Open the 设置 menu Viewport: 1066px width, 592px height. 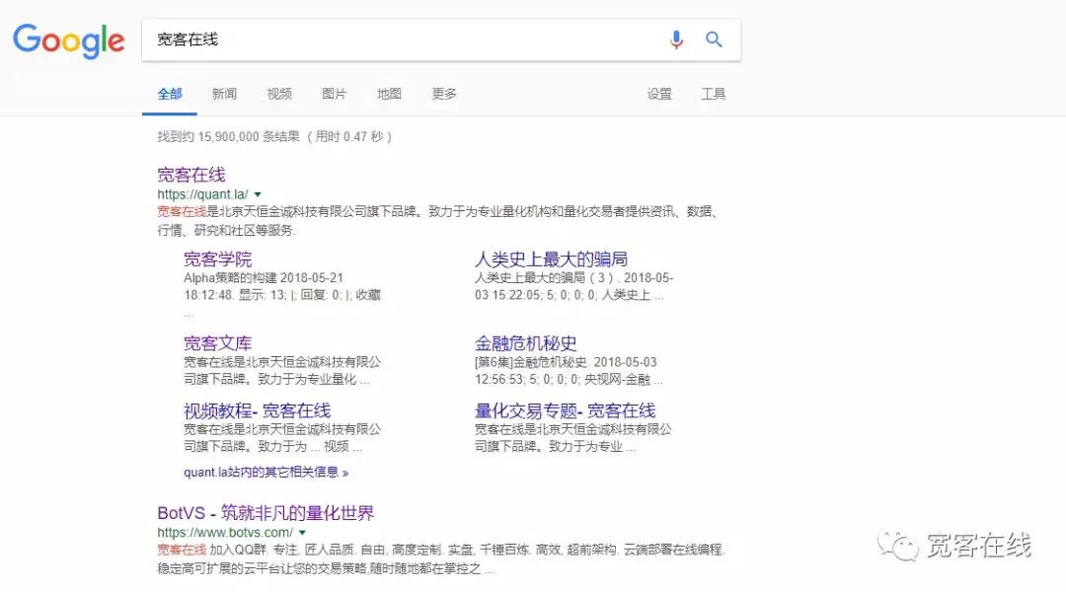[x=659, y=94]
